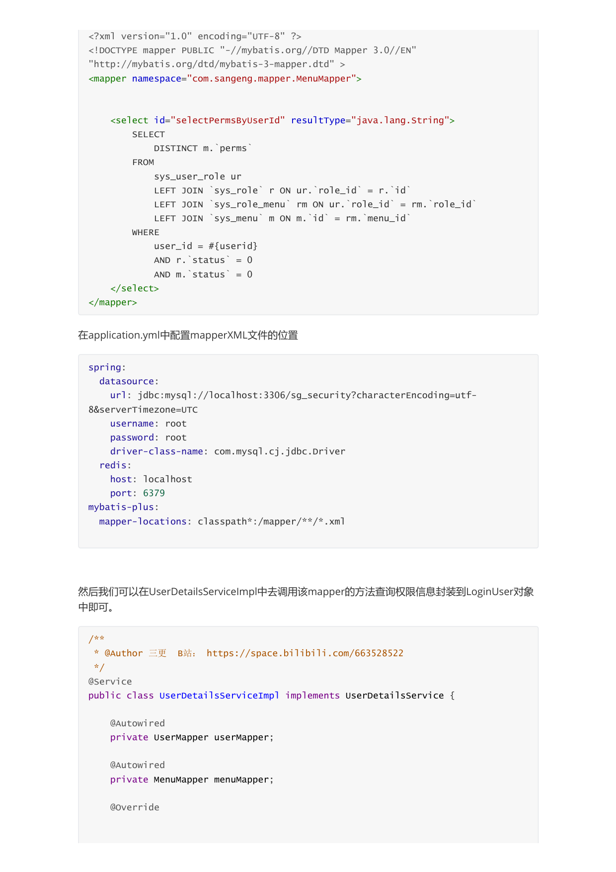
Task: Click the @Override annotation
Action: coord(135,807)
